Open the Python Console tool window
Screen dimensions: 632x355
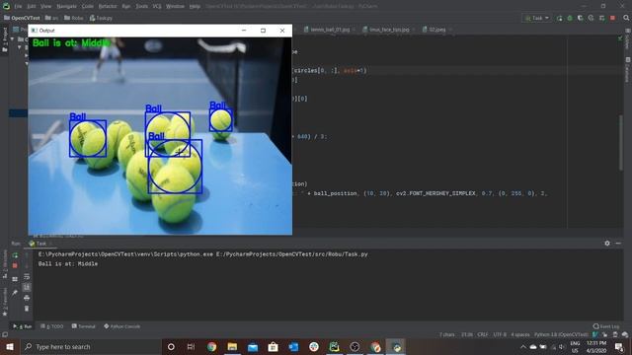(122, 326)
